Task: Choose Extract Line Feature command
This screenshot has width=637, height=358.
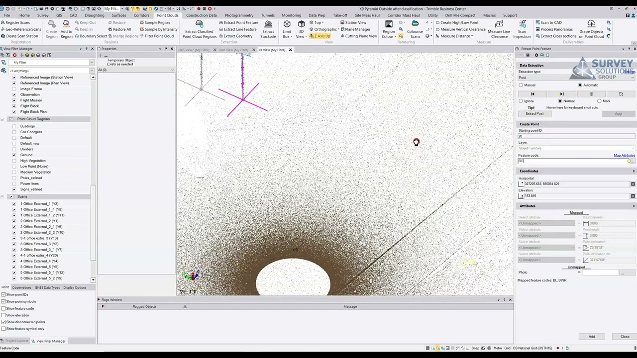Action: click(x=237, y=29)
